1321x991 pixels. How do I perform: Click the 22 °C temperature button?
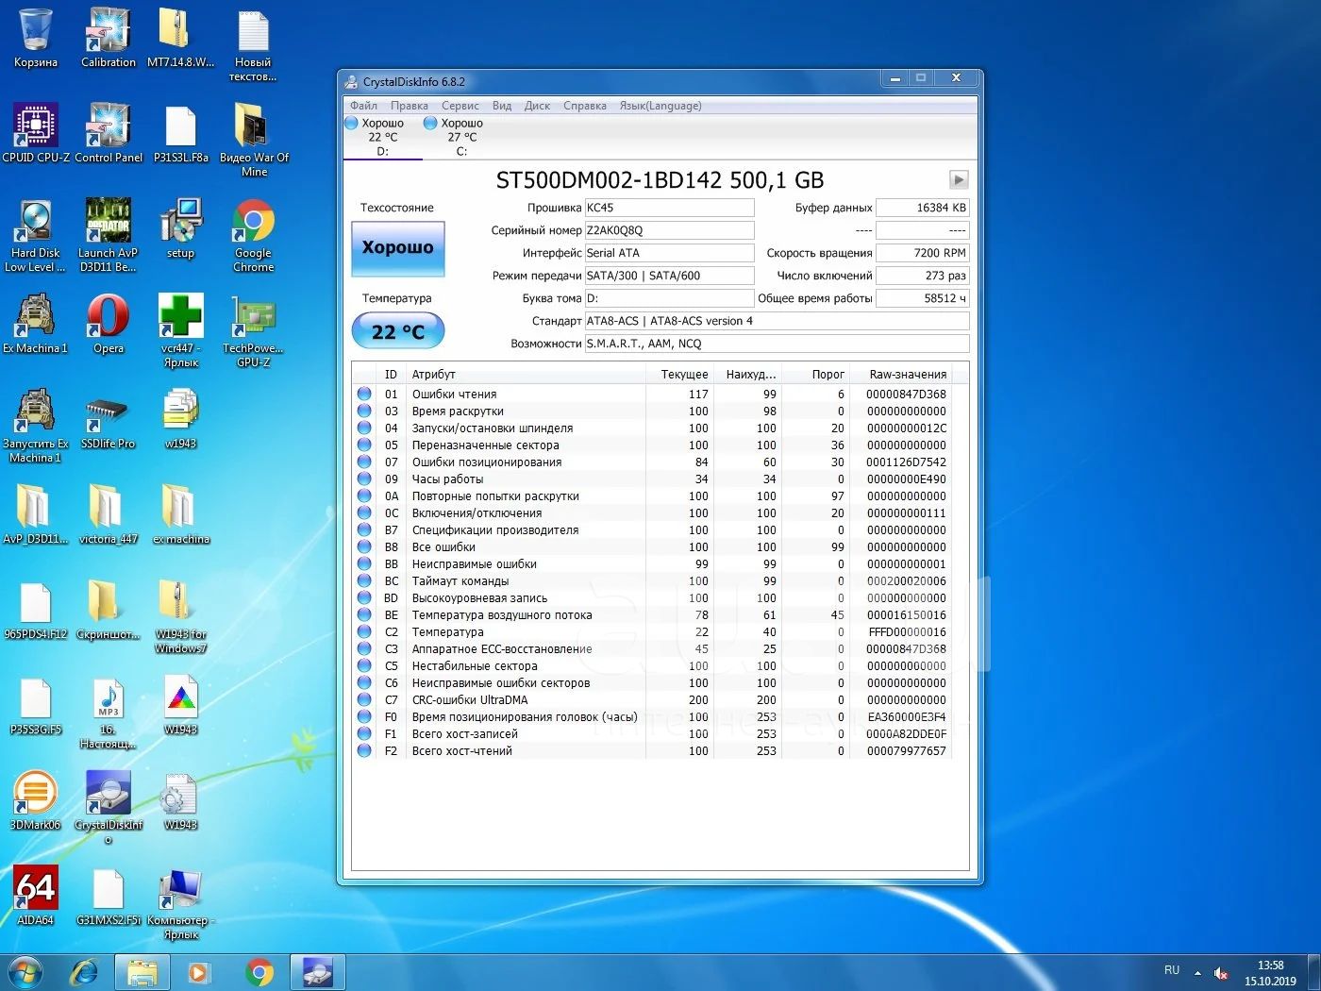pos(397,331)
